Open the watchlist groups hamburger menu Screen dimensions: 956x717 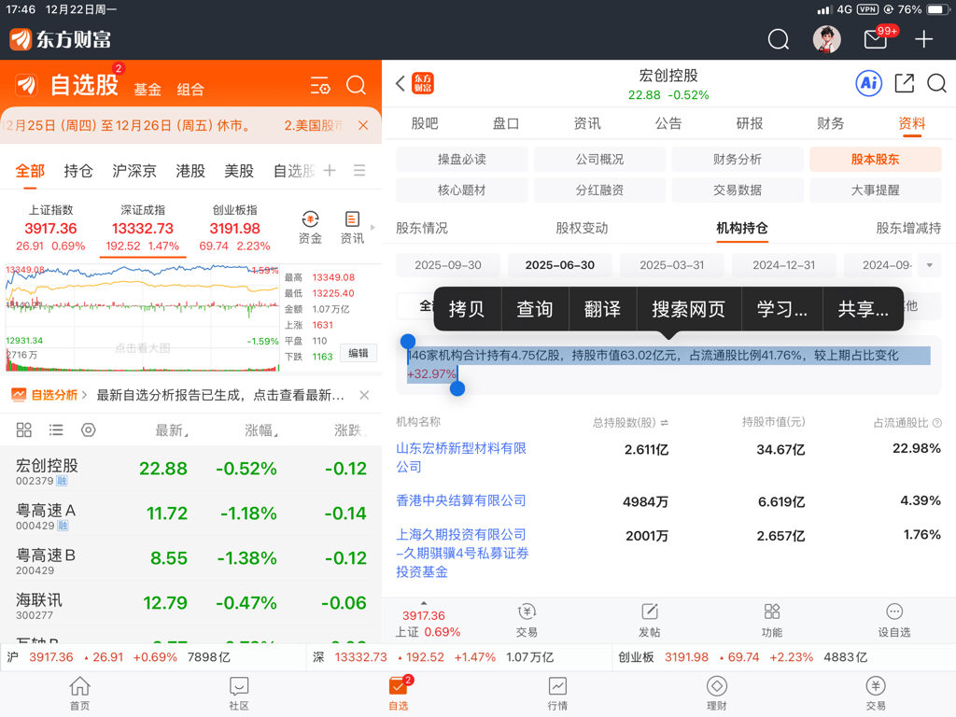point(359,170)
